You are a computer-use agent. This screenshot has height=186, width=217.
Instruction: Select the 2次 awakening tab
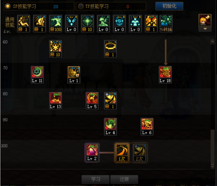click(x=140, y=152)
